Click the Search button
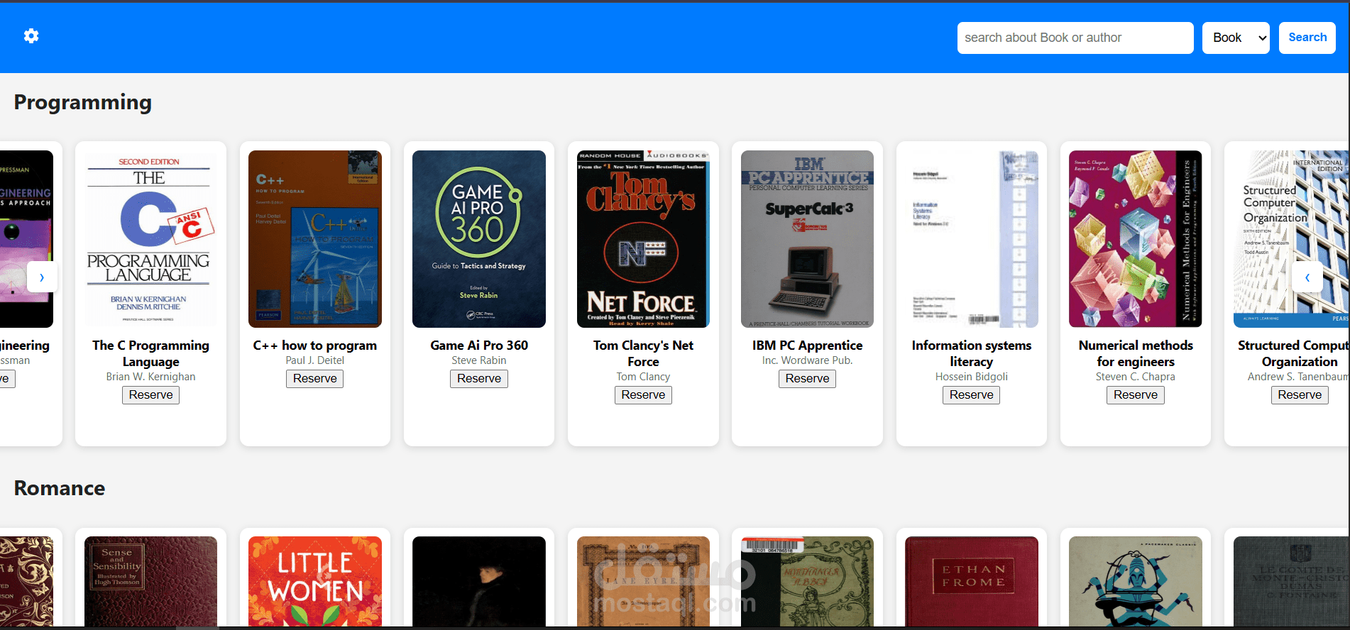Image resolution: width=1350 pixels, height=630 pixels. (x=1307, y=38)
